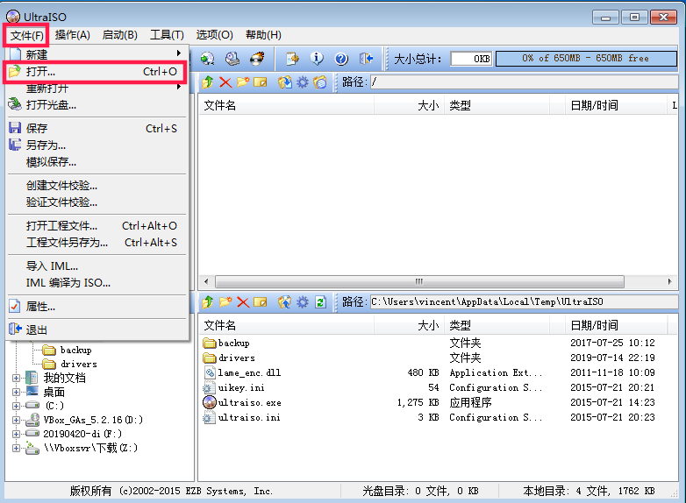Click the disc pane scrollbar right arrow
The height and width of the screenshot is (503, 686).
pos(670,281)
